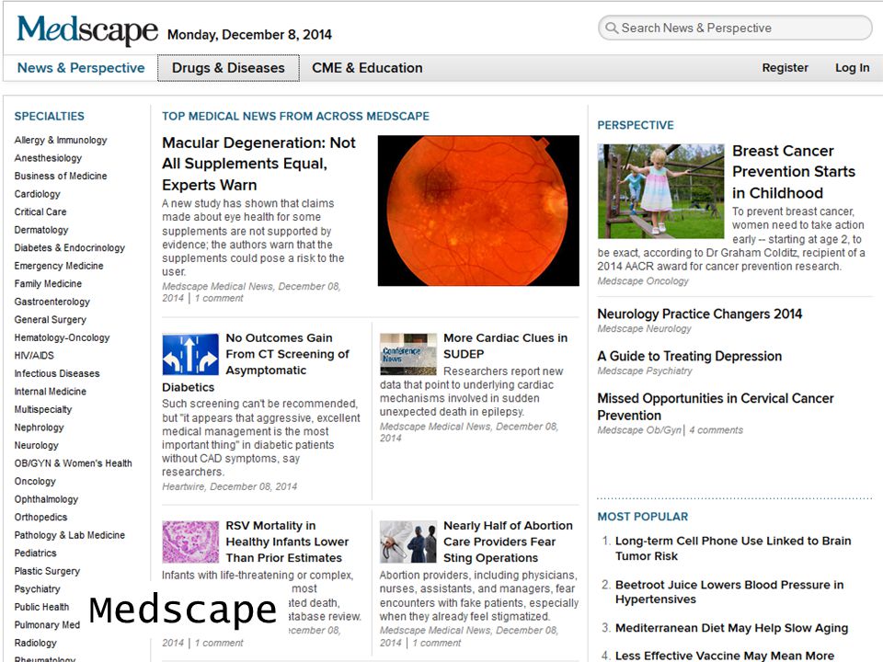
Task: Open the Dermatology specialty
Action: coord(41,230)
